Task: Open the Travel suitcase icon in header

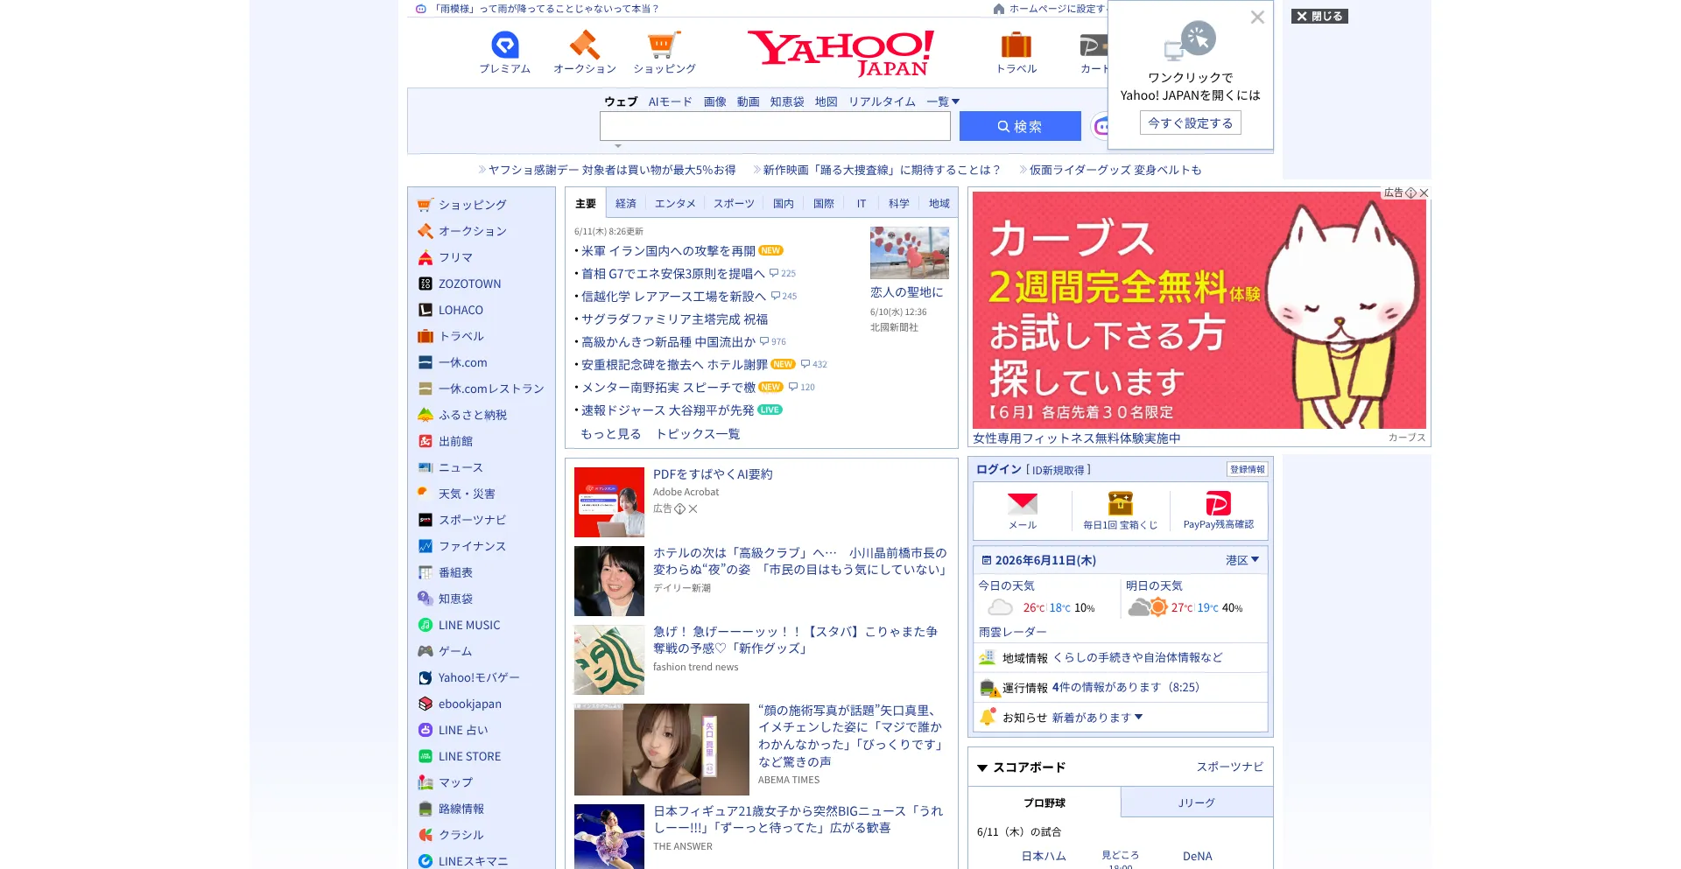Action: 1016,45
